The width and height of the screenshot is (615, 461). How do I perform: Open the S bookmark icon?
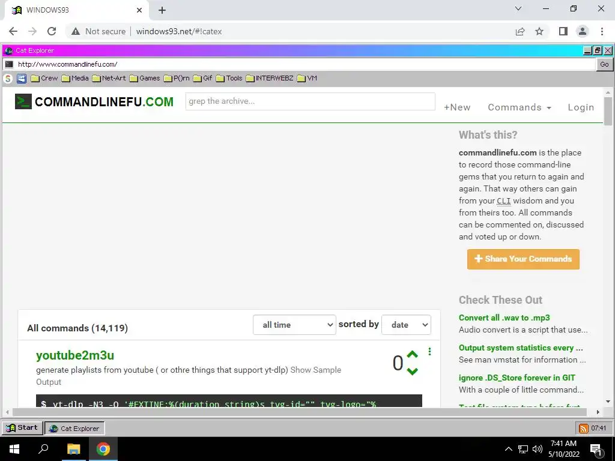[x=8, y=79]
